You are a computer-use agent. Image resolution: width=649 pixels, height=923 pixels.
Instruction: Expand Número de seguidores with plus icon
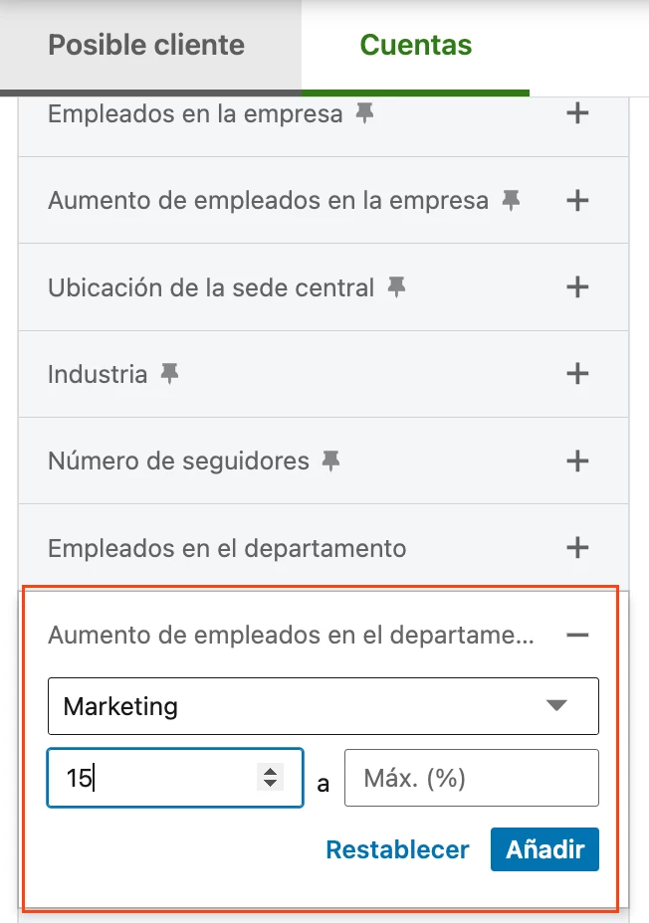(x=577, y=461)
